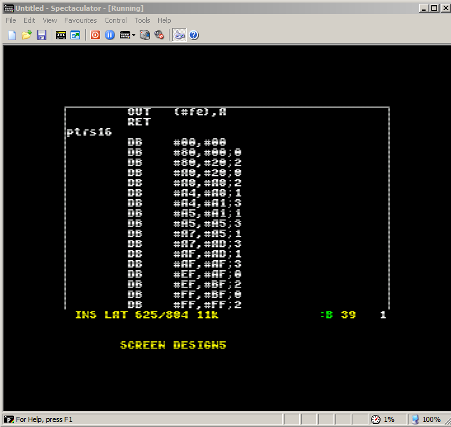Screen dimensions: 451x427
Task: Open the tape browser cassette icon
Action: [x=61, y=35]
